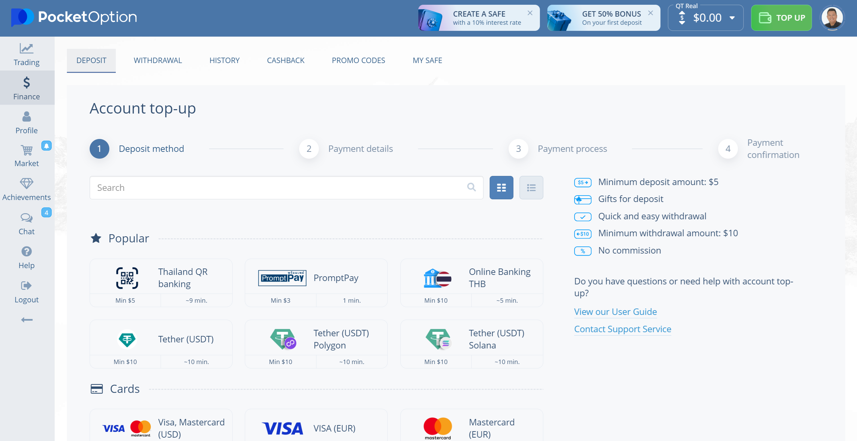857x441 pixels.
Task: Select the Mastercard (EUR) logo
Action: [438, 428]
